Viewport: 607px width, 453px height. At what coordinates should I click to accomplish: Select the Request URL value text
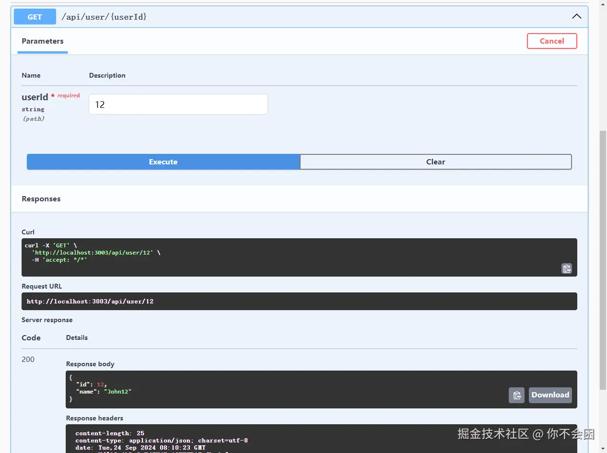[90, 302]
